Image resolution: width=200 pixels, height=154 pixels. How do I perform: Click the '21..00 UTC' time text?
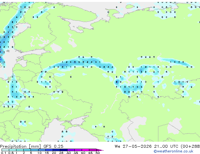coord(166,146)
